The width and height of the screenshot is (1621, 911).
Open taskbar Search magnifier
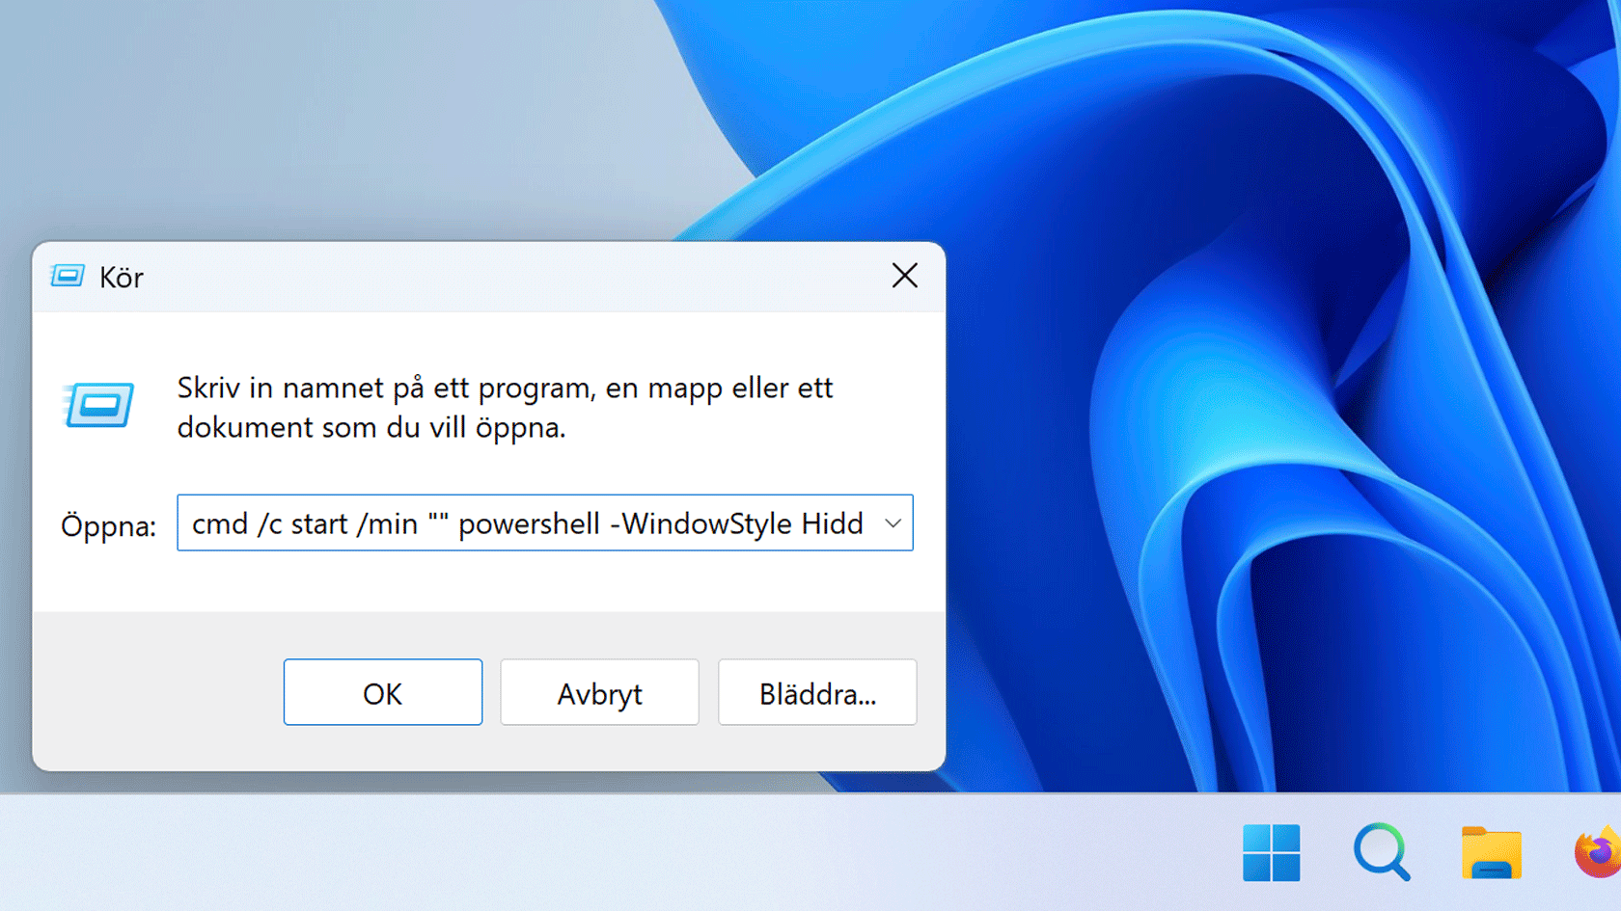point(1382,852)
